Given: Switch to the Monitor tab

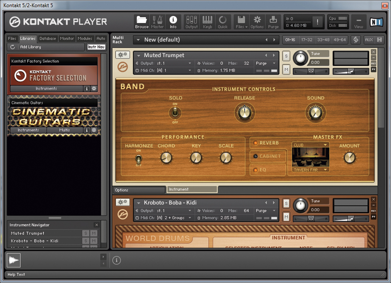Looking at the screenshot, I should 67,38.
